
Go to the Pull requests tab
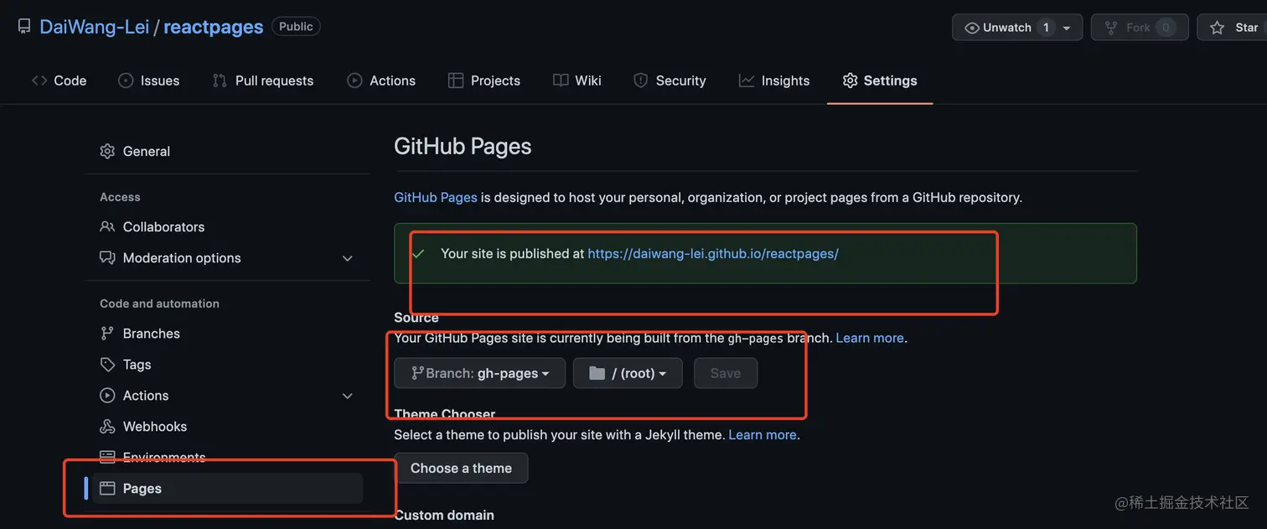pyautogui.click(x=263, y=80)
